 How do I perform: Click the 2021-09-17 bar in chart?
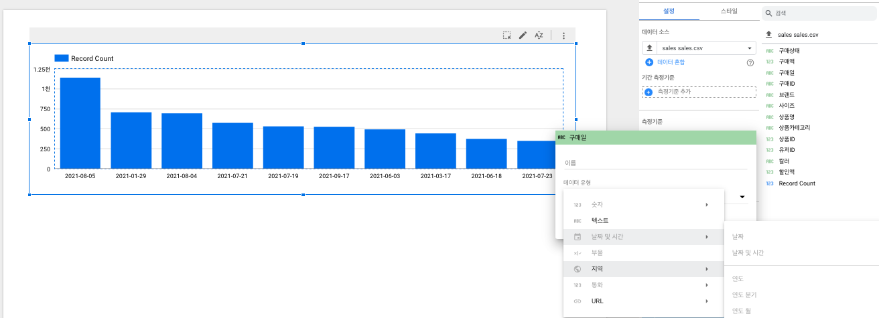pyautogui.click(x=334, y=148)
